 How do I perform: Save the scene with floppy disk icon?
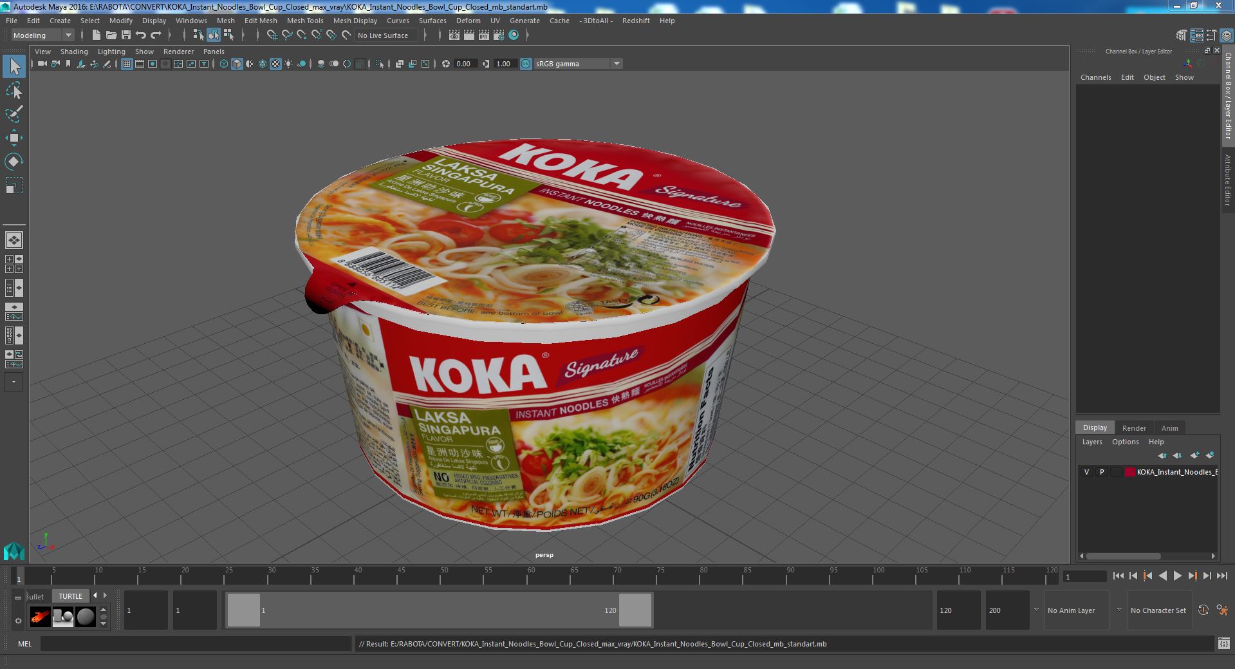point(126,35)
